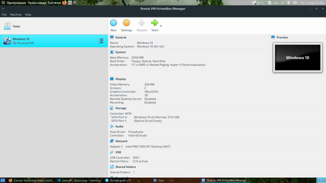326x183 pixels.
Task: Open the Wi-Fi network tray icon
Action: pos(282,3)
